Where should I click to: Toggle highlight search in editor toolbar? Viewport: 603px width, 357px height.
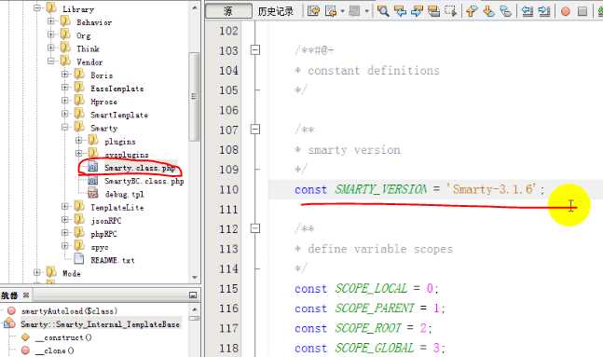tap(433, 11)
